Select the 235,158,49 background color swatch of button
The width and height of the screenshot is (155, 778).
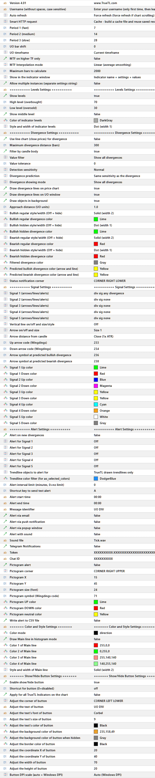coord(96,732)
